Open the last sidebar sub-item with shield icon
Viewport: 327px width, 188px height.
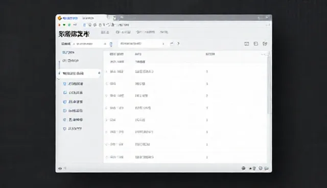pos(73,129)
